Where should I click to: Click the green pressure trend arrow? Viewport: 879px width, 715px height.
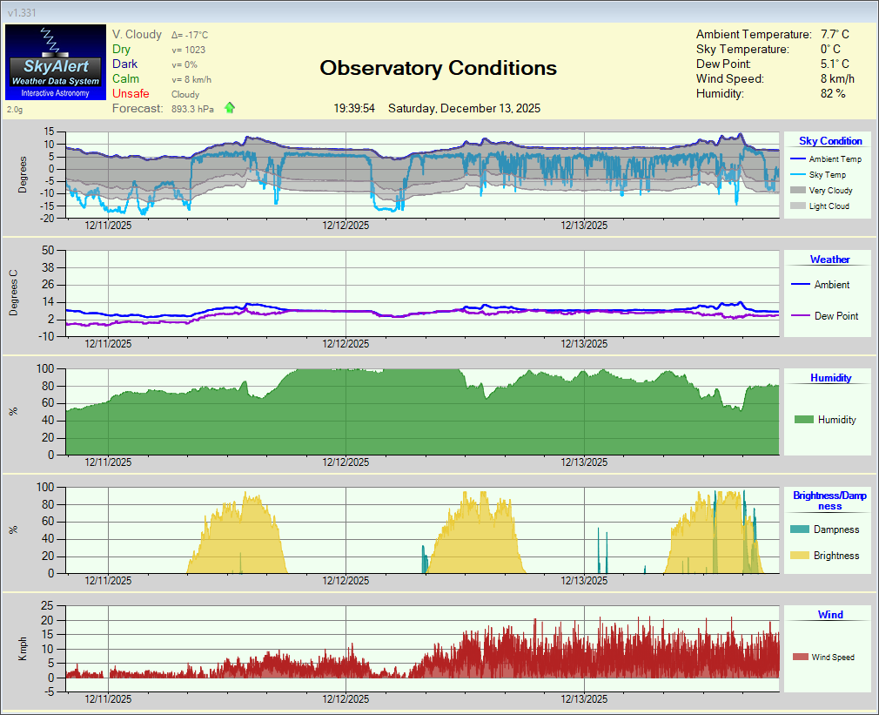tap(230, 108)
